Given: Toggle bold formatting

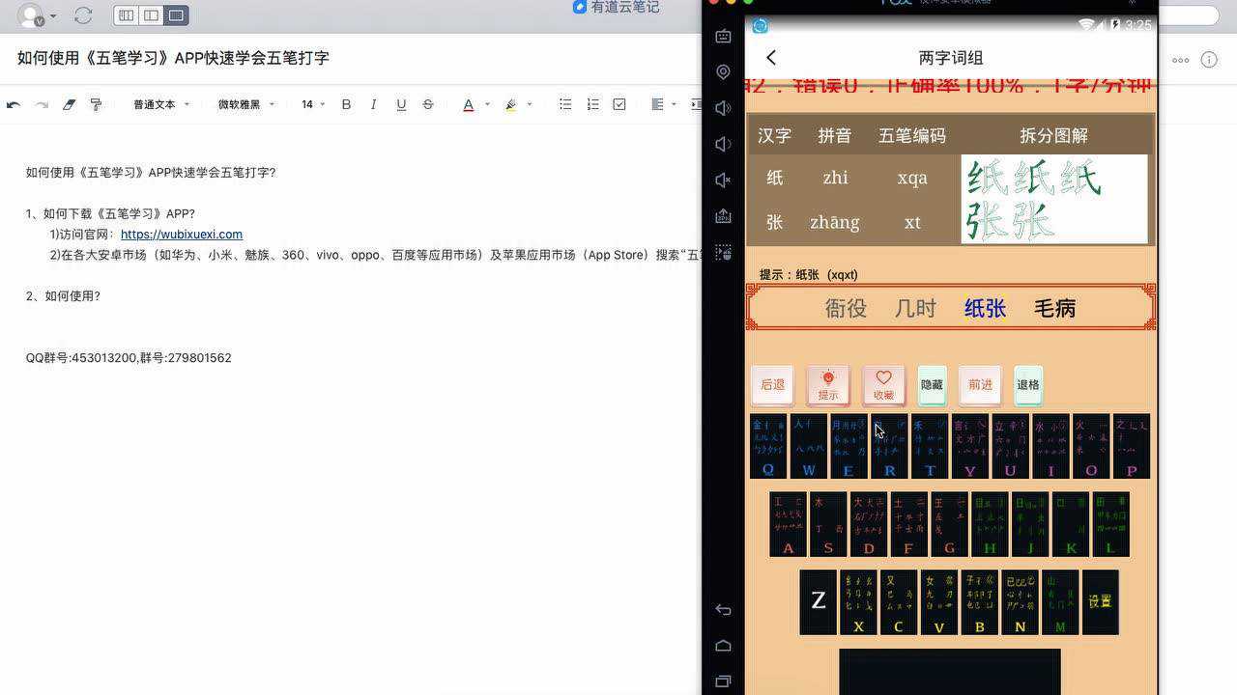Looking at the screenshot, I should tap(346, 104).
